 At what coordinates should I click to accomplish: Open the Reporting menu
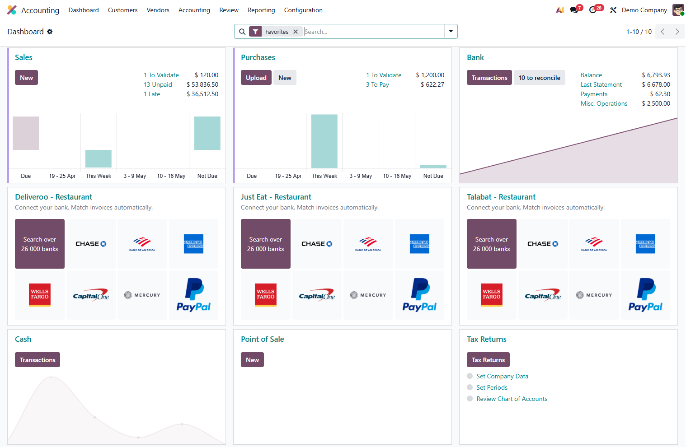[261, 10]
